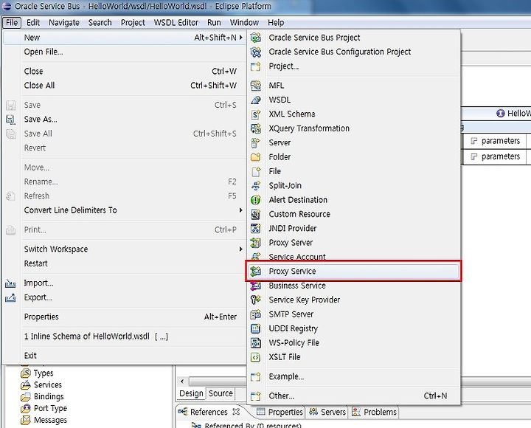Viewport: 531px width, 428px height.
Task: Click the JNDI Provider icon
Action: [x=256, y=229]
